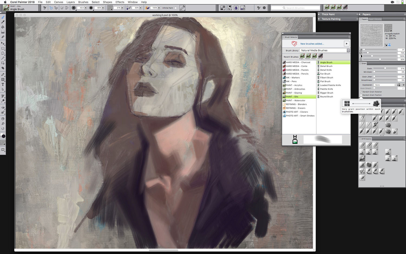Open the grain Expression dropdown
The image size is (406, 254).
click(x=385, y=85)
